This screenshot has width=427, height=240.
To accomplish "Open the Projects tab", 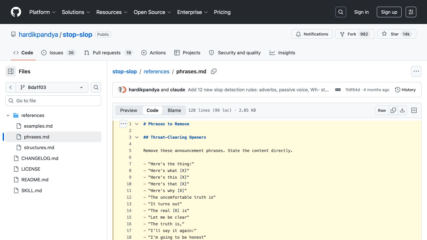I will click(x=187, y=53).
